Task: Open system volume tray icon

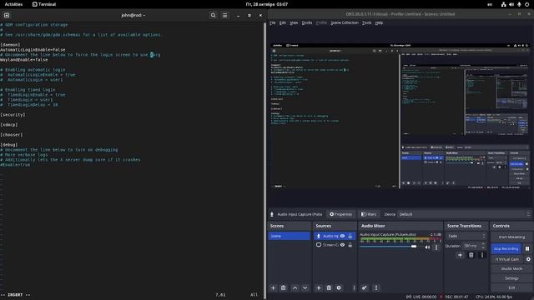Action: pos(511,4)
